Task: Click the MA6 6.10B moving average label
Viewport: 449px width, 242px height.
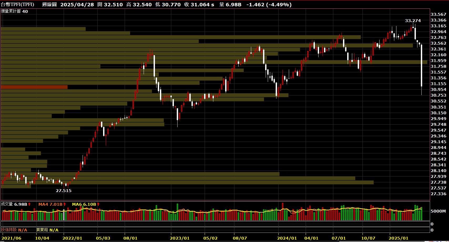Action: pyautogui.click(x=84, y=204)
